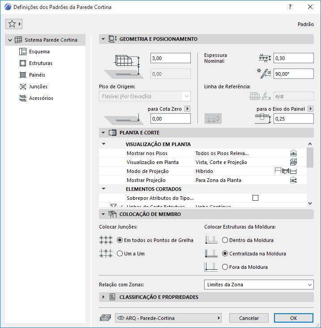Open the help question mark button
This screenshot has width=321, height=328.
pyautogui.click(x=290, y=7)
